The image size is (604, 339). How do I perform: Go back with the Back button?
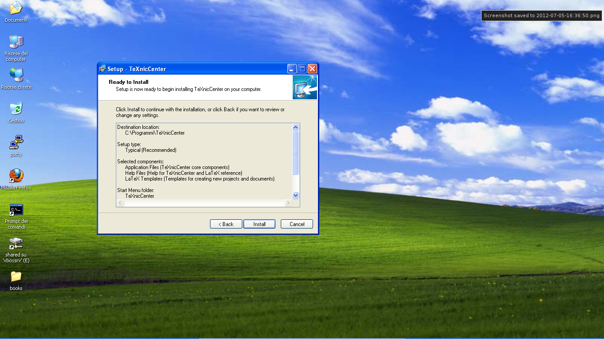(x=226, y=224)
